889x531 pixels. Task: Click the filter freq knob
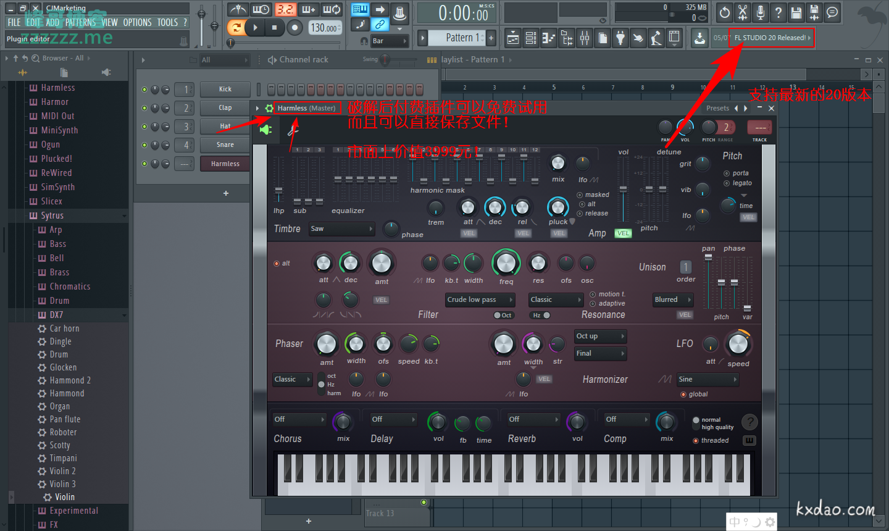click(x=506, y=263)
